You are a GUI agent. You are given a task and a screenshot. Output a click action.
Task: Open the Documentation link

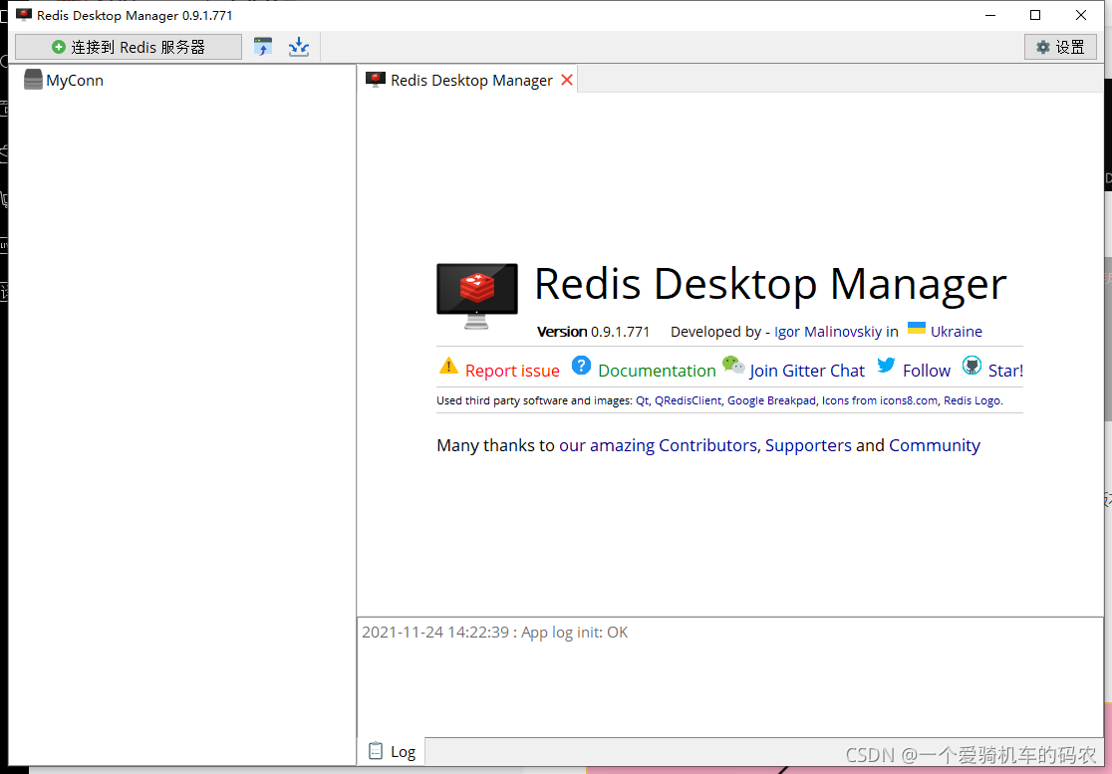pyautogui.click(x=657, y=371)
